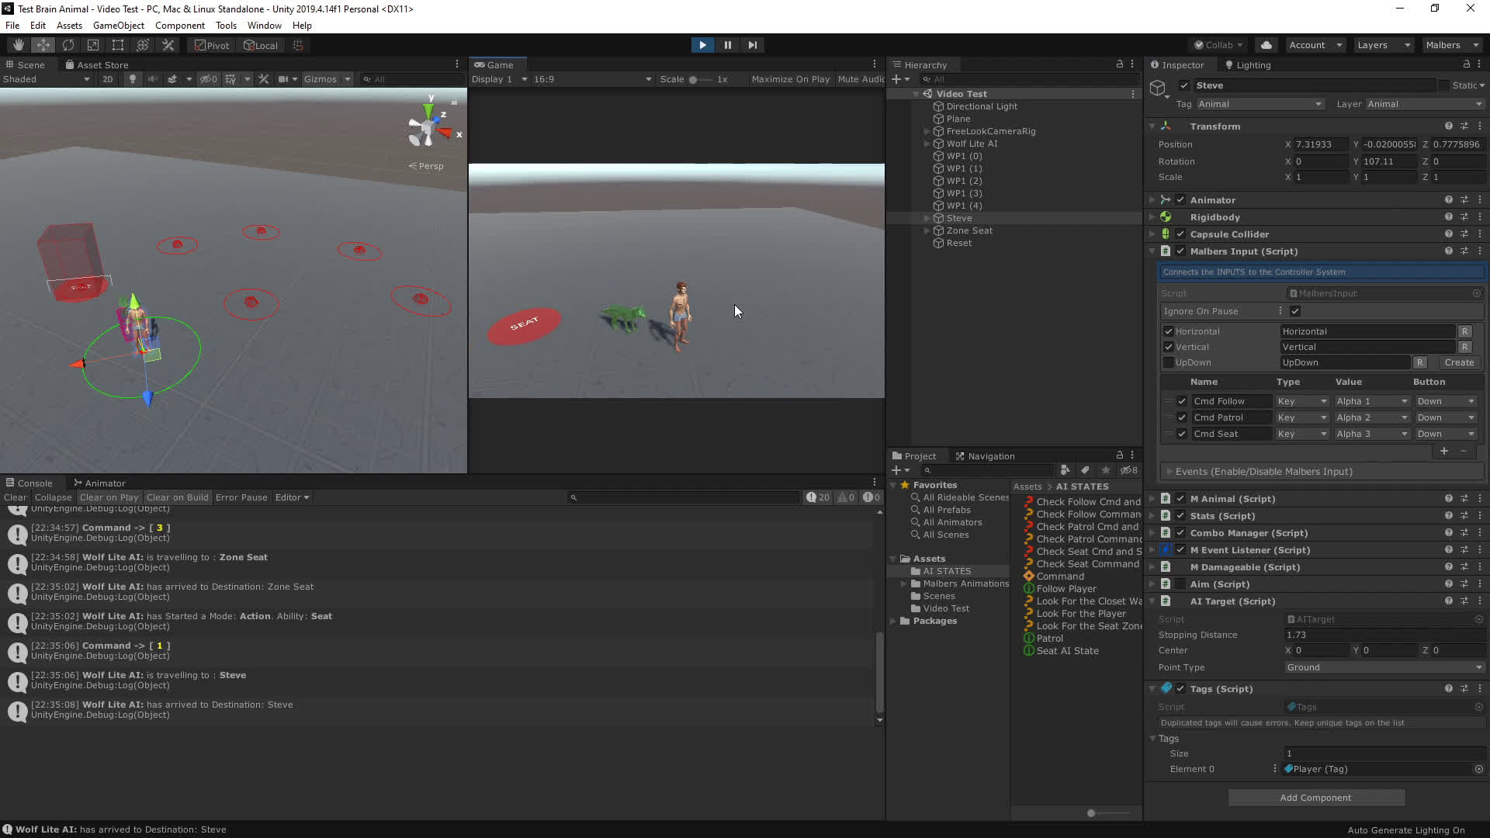
Task: Click the Stopping Distance input field
Action: 1383,635
